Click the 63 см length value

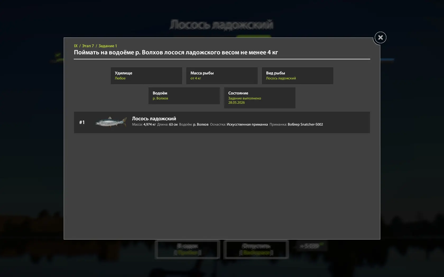pyautogui.click(x=173, y=125)
